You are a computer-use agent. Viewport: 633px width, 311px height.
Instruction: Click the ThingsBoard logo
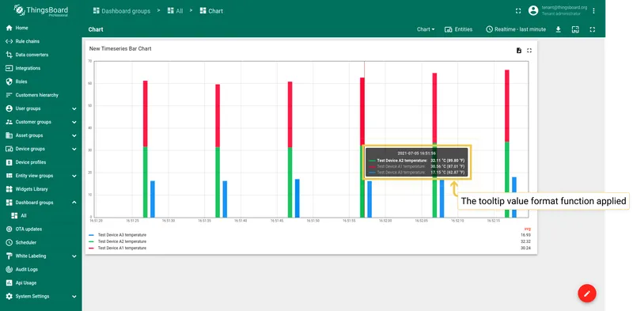[41, 10]
